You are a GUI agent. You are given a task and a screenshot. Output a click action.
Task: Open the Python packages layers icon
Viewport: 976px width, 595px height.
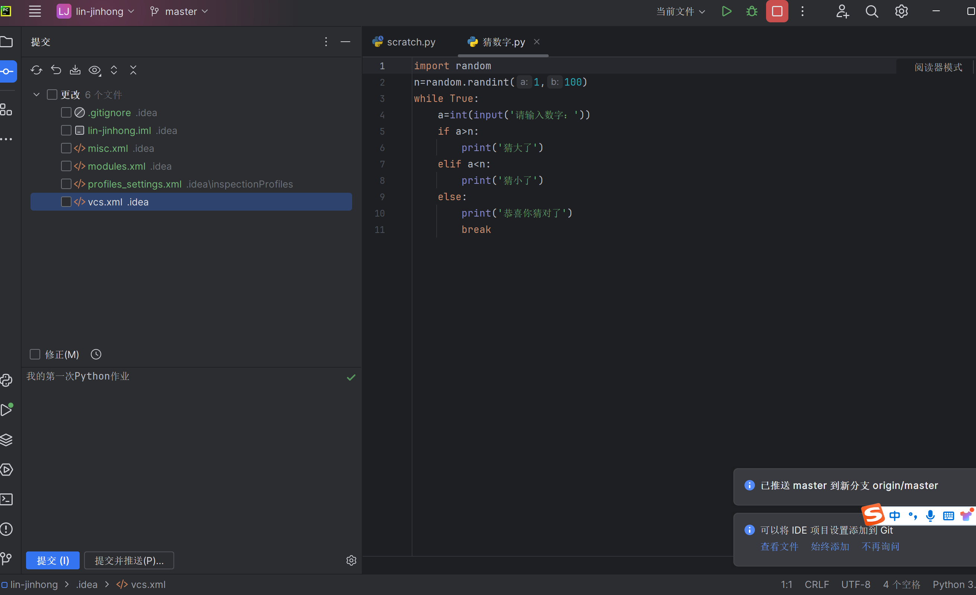click(x=7, y=440)
